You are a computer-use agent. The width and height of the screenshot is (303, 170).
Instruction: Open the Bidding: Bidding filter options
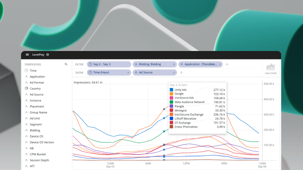click(150, 65)
